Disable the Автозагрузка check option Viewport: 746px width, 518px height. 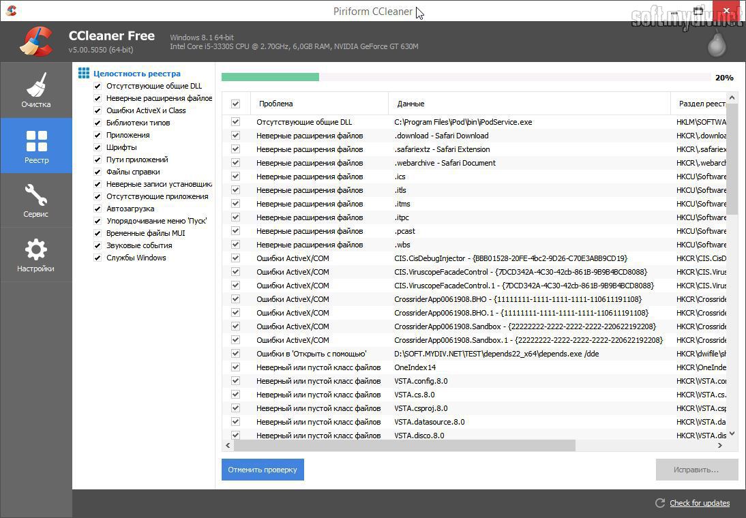tap(98, 209)
